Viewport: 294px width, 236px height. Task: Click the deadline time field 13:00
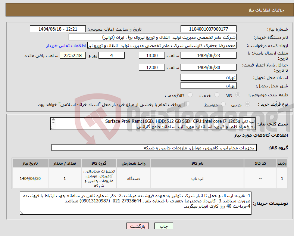[152, 55]
